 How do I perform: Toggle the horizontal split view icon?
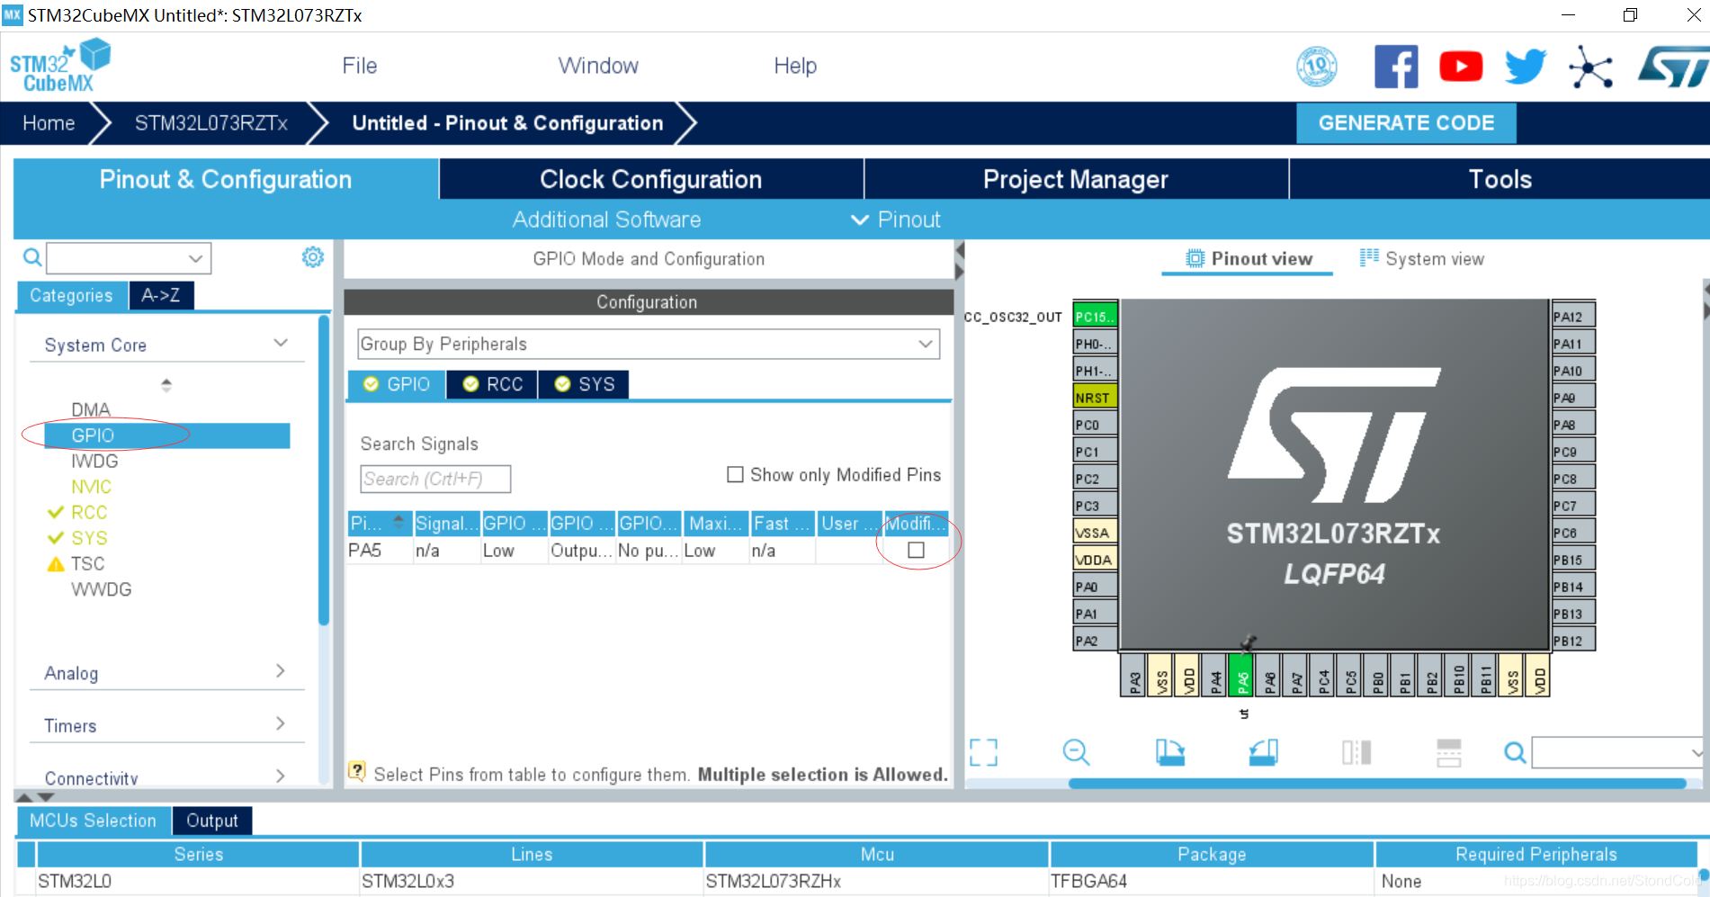click(1449, 752)
